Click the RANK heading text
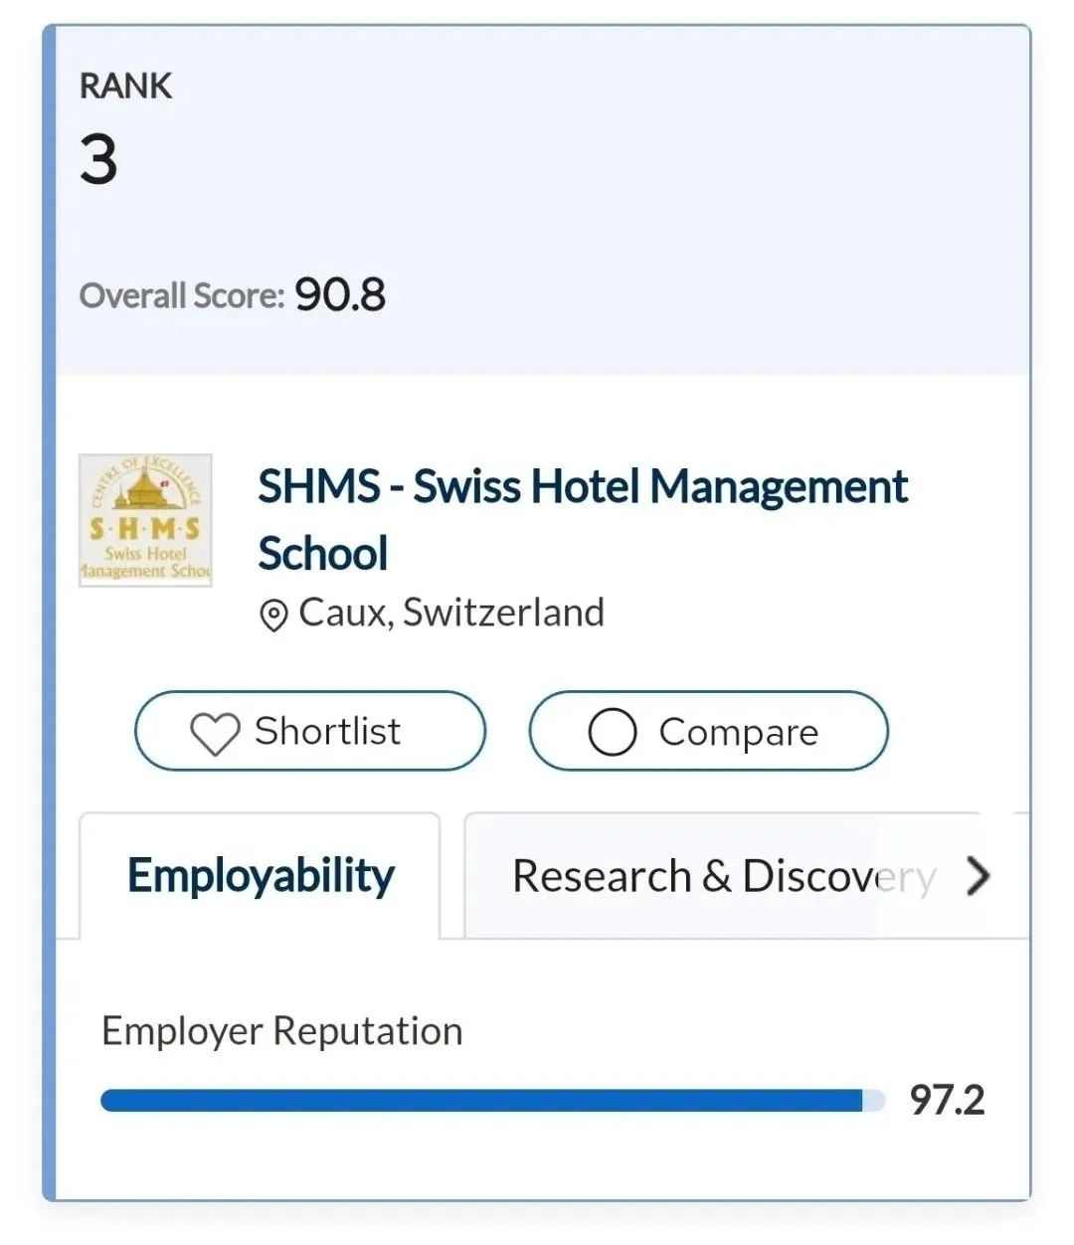Screen dimensions: 1074x1245 (x=125, y=87)
